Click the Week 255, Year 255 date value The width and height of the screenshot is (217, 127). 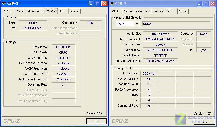160,61
